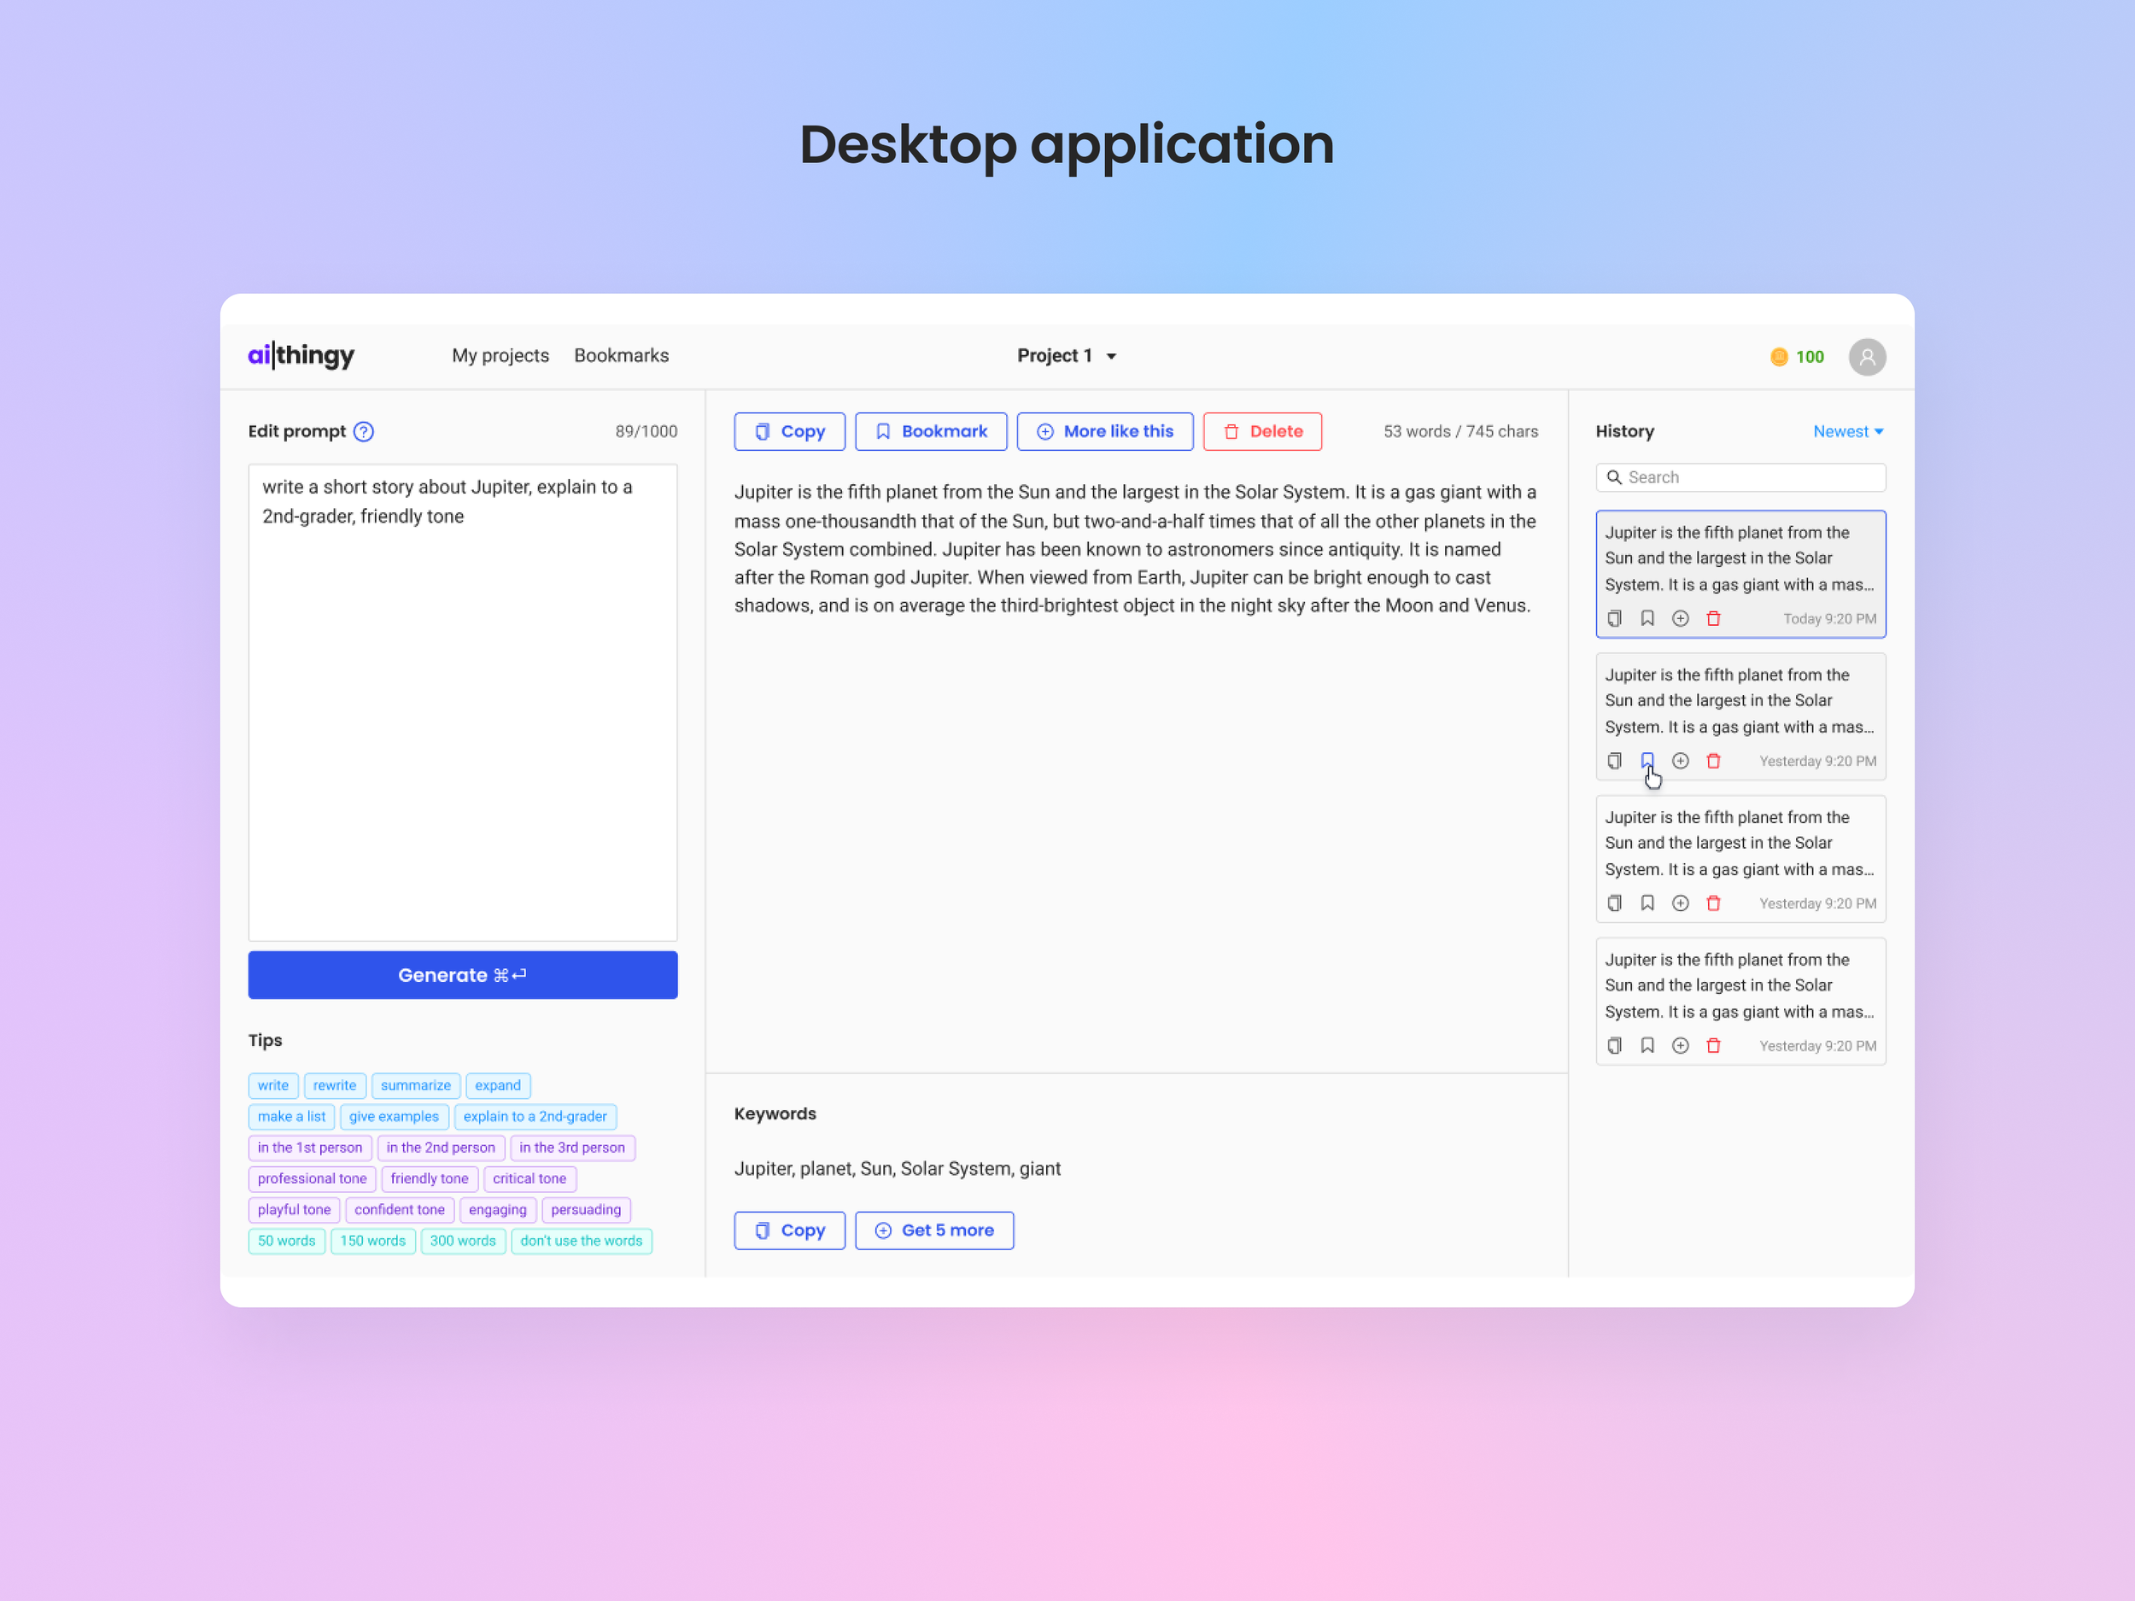Bookmark the generated result in the toolbar

tap(932, 432)
